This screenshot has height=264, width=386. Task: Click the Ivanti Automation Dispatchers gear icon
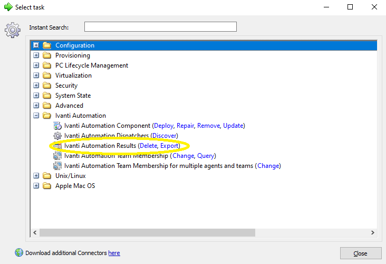pyautogui.click(x=57, y=136)
